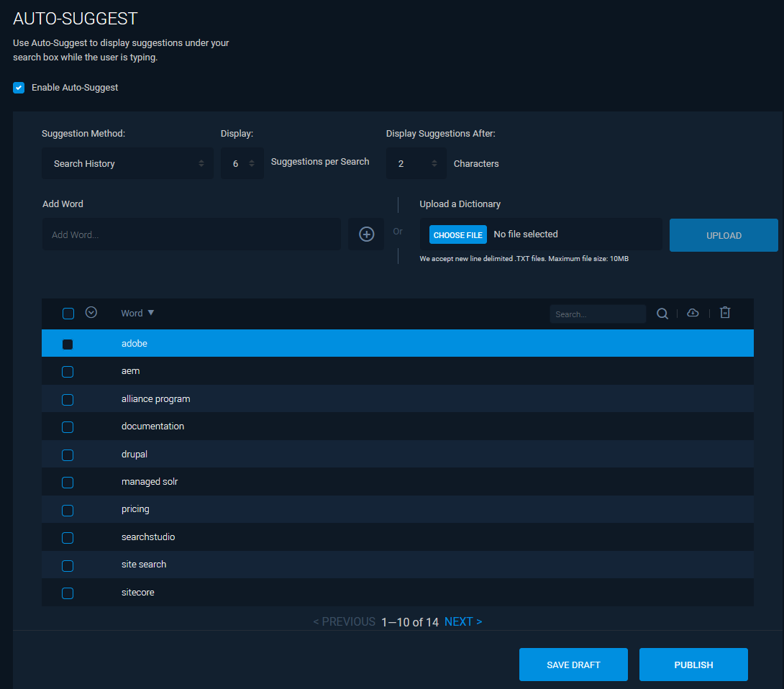Uncheck the adobe row checkbox

(68, 344)
